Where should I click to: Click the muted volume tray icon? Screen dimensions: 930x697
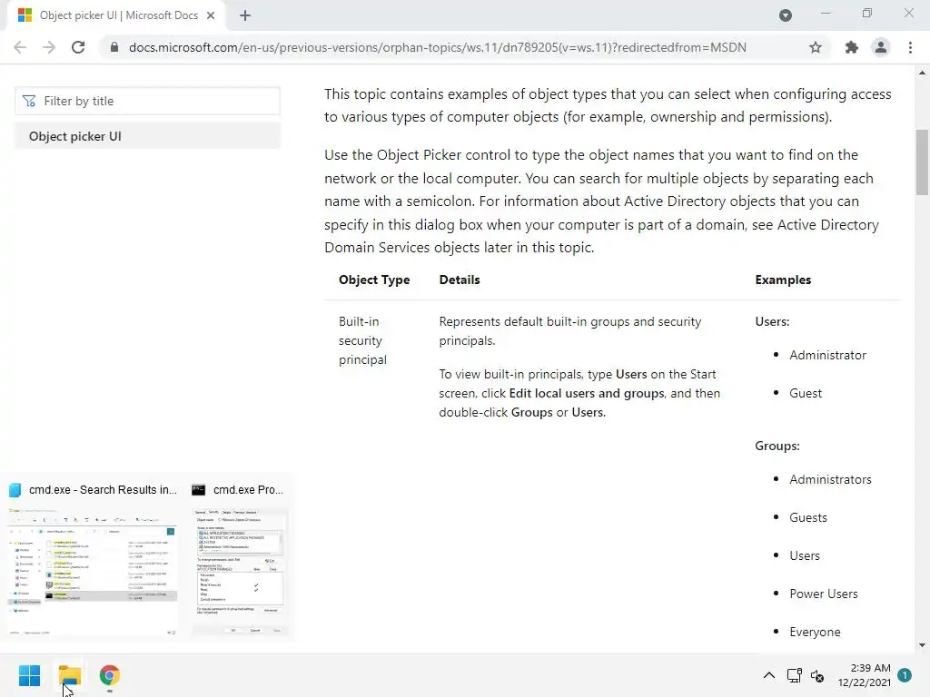point(818,675)
